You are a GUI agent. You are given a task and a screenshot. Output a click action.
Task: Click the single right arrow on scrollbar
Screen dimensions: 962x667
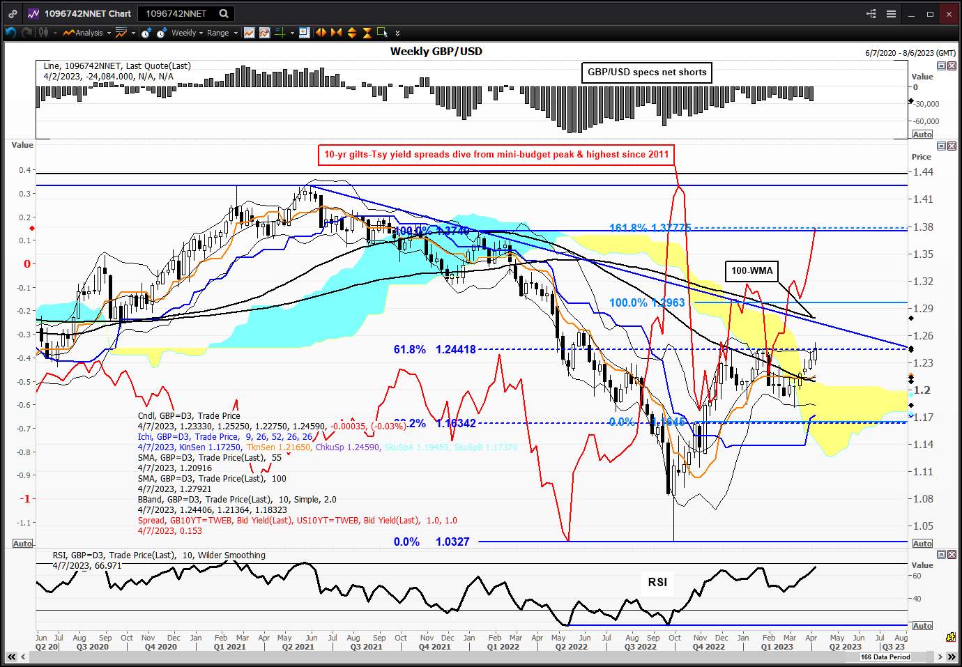tap(940, 657)
